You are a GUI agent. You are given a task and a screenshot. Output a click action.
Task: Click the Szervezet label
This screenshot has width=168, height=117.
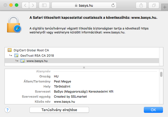pos(43,91)
